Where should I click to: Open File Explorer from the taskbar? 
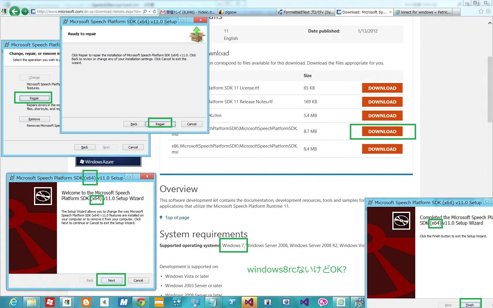[32, 302]
